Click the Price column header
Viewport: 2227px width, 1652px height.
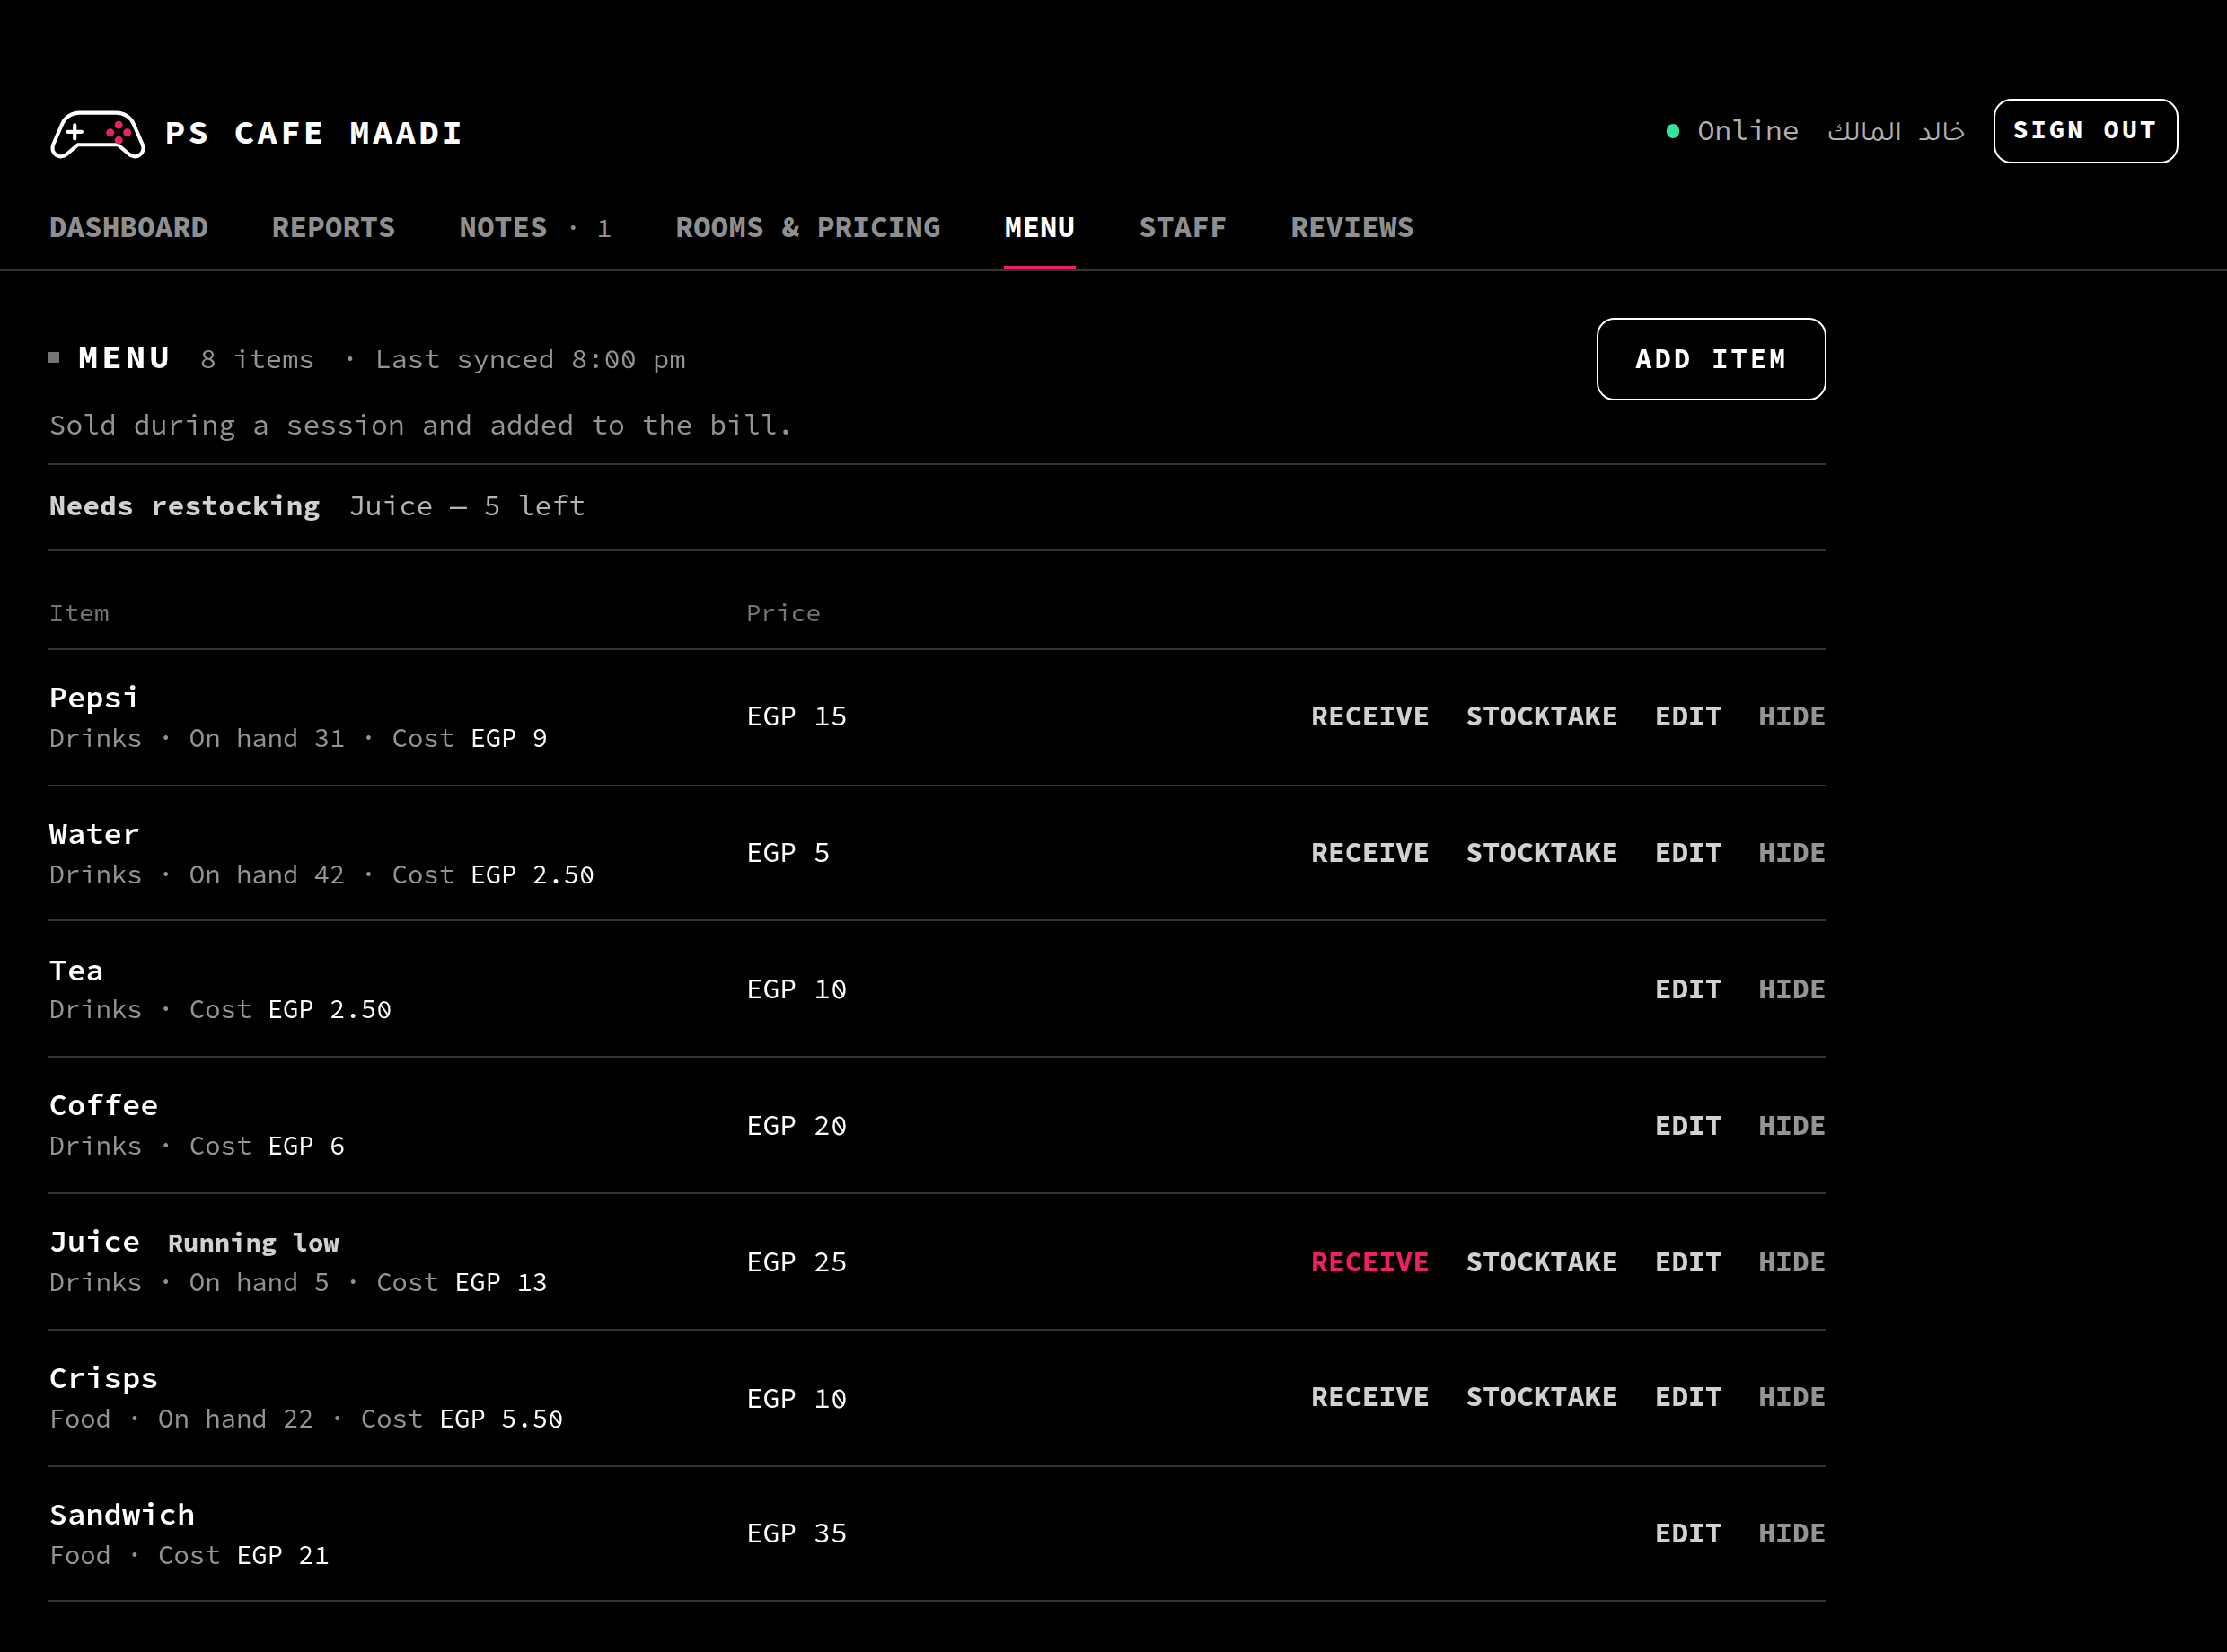783,614
